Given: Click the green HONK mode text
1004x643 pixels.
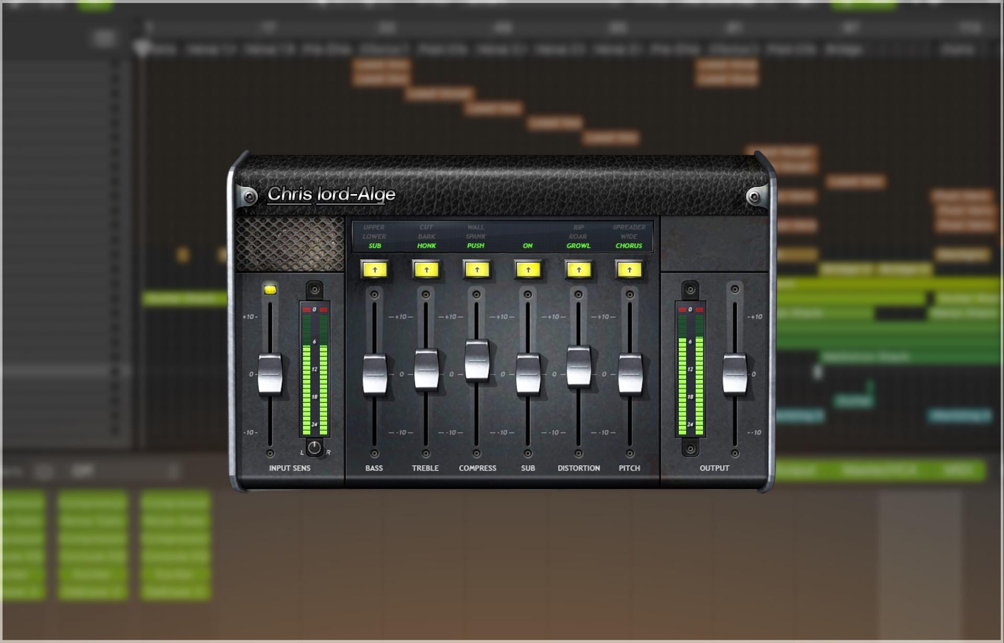Looking at the screenshot, I should 427,246.
